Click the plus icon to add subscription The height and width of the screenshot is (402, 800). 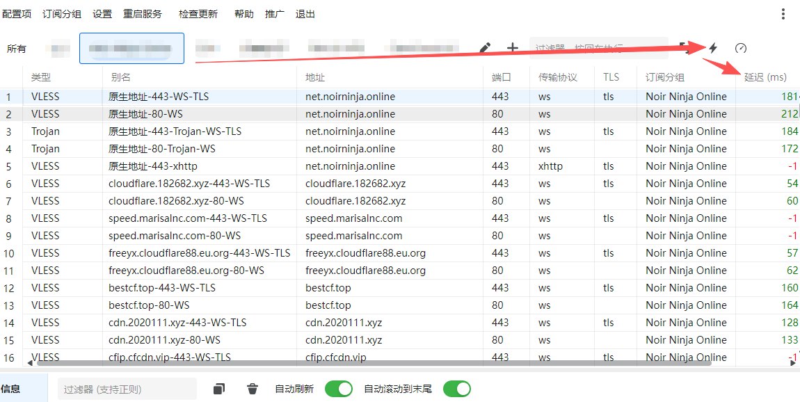pyautogui.click(x=513, y=48)
